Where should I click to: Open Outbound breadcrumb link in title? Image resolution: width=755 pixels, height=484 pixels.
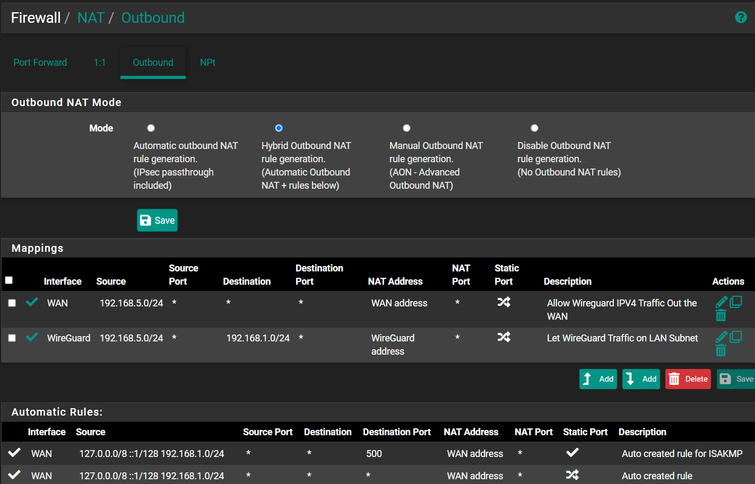coord(153,18)
